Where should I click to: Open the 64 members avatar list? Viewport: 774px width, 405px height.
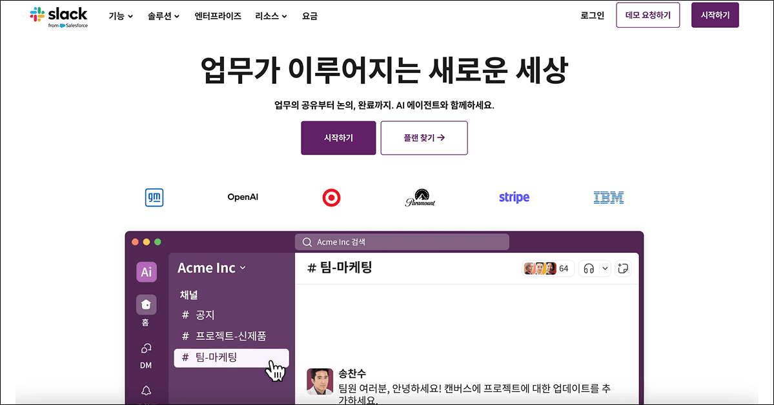point(547,268)
